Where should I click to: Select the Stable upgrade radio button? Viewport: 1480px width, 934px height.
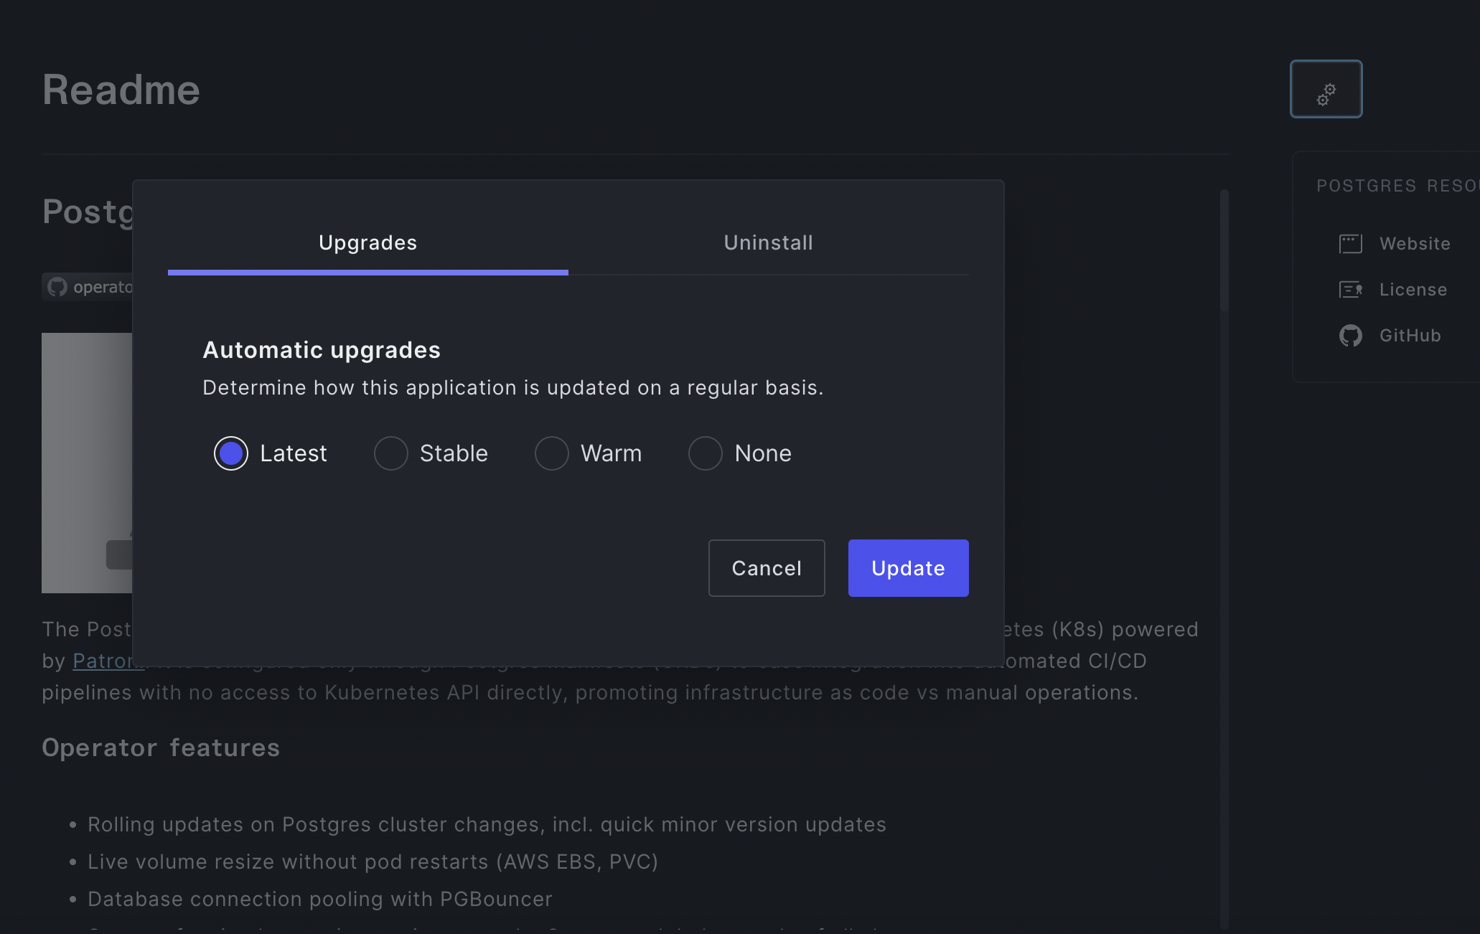click(x=391, y=453)
